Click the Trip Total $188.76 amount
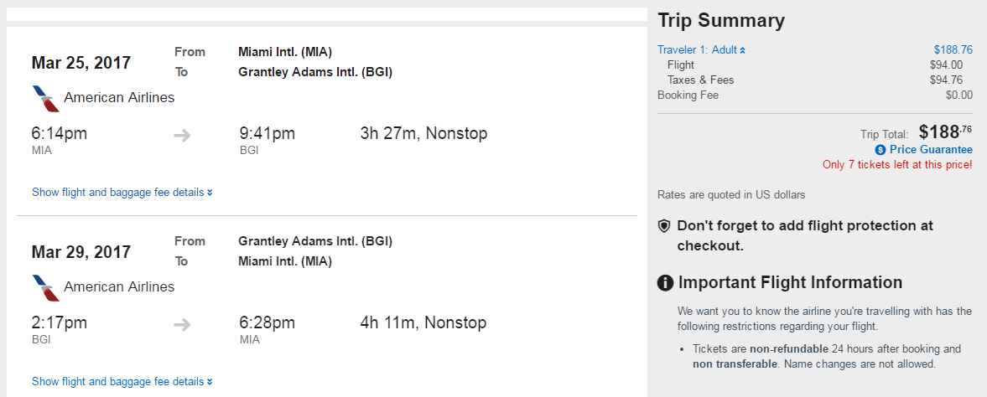This screenshot has height=397, width=987. click(x=945, y=132)
